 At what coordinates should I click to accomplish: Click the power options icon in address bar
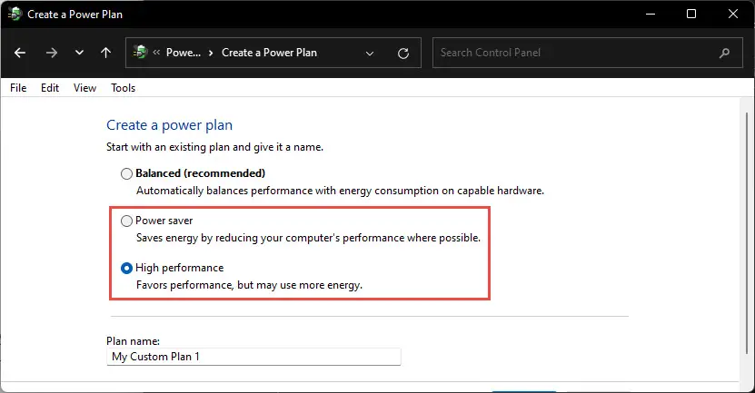click(x=140, y=52)
